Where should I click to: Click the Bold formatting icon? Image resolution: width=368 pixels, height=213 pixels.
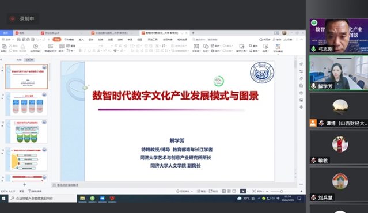80,51
